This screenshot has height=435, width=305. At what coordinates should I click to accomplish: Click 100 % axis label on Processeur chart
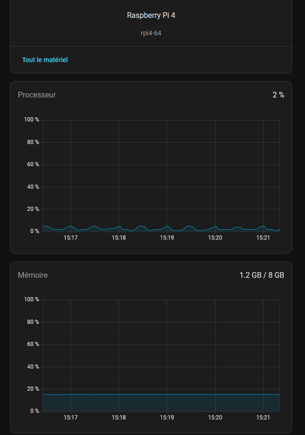point(32,120)
